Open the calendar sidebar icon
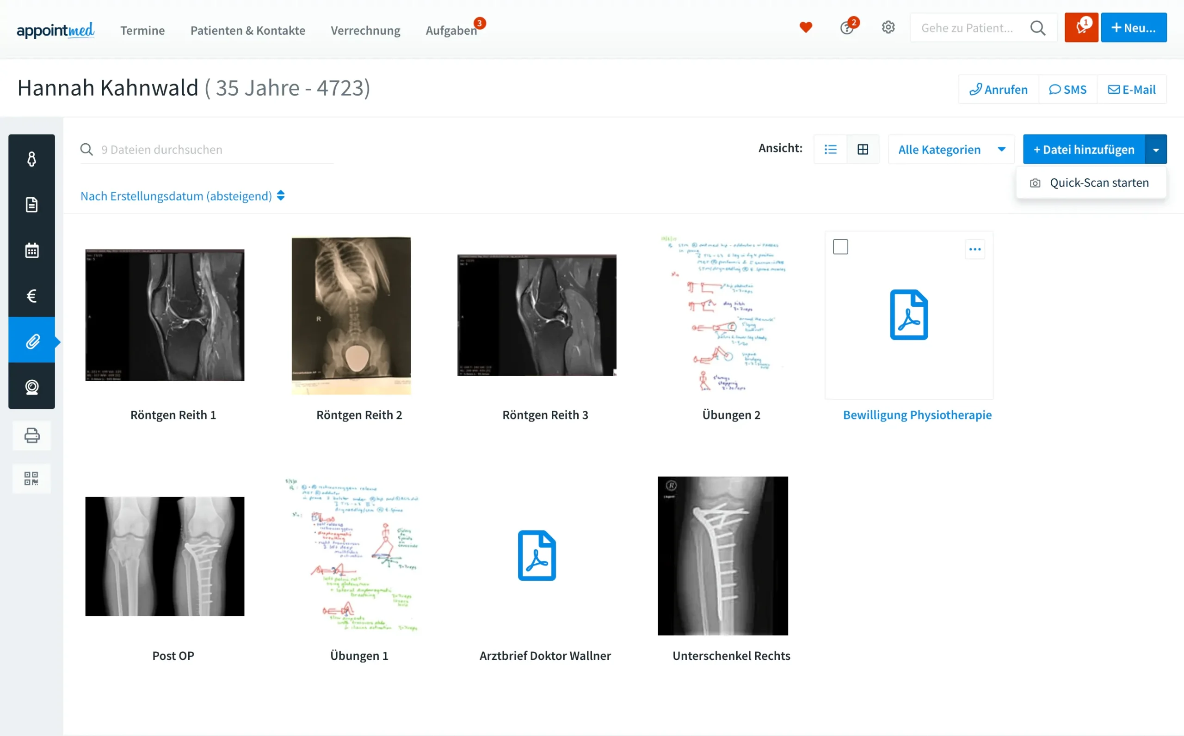1184x736 pixels. (x=31, y=250)
